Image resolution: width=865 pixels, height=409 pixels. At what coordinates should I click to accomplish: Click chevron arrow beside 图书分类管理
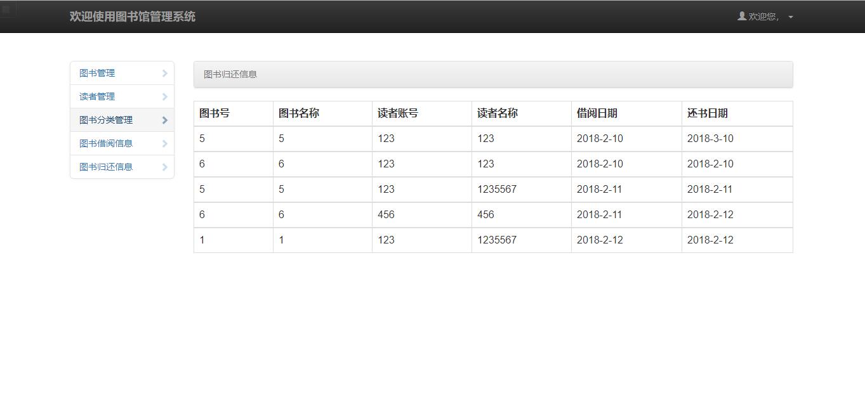click(x=164, y=120)
